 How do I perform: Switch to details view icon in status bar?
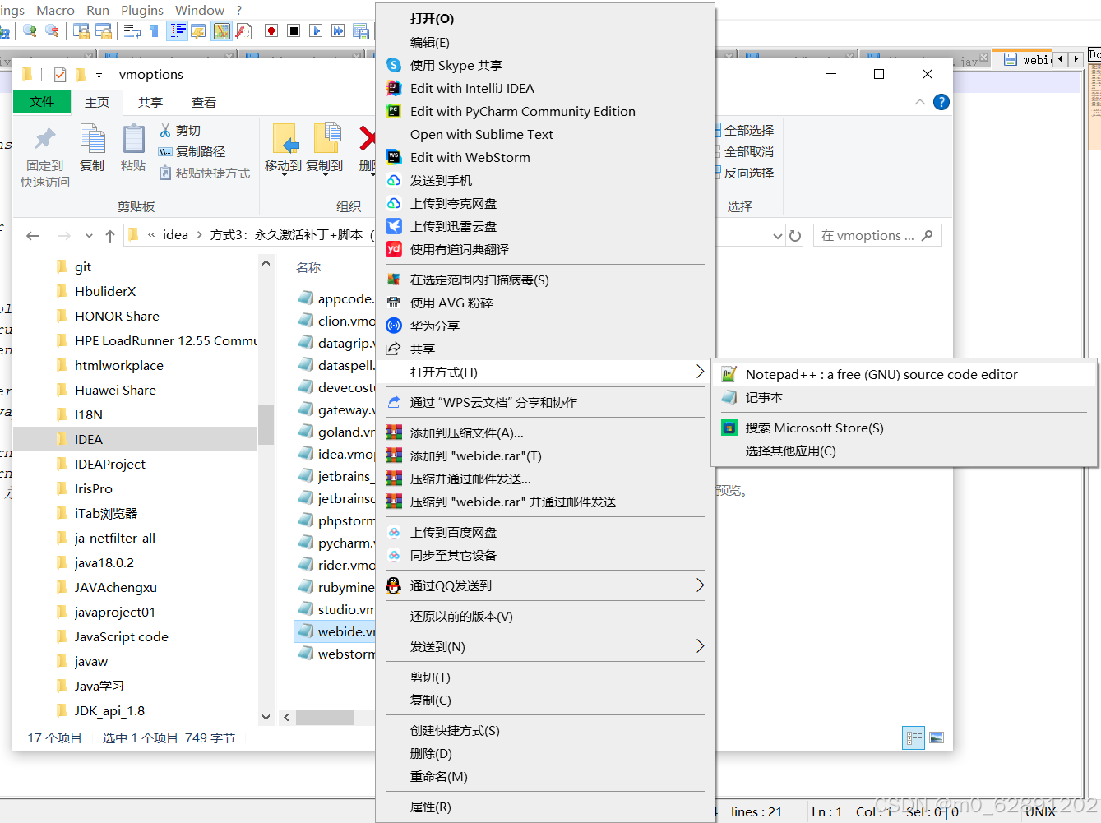[x=914, y=737]
